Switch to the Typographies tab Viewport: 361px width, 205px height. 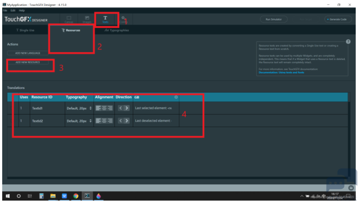pyautogui.click(x=117, y=30)
